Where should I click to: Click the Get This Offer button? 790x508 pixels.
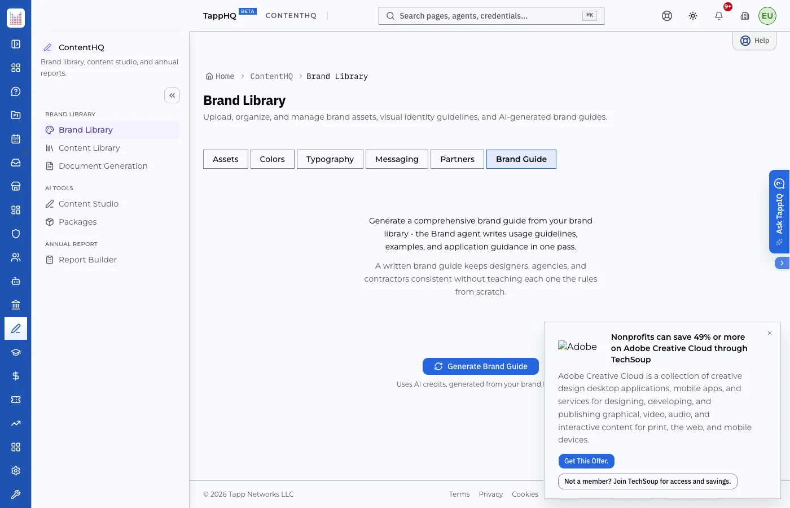(x=586, y=461)
